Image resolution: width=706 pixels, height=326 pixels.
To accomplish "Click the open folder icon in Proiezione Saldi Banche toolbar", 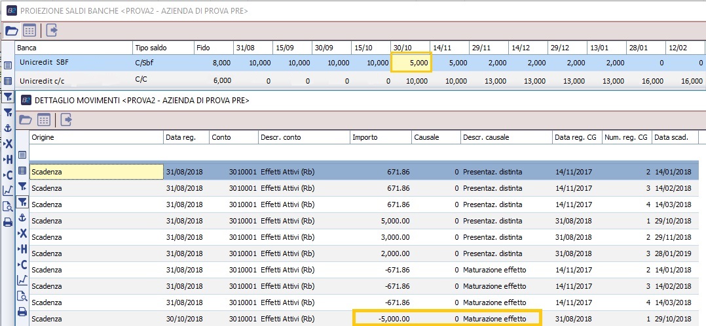I will [12, 31].
